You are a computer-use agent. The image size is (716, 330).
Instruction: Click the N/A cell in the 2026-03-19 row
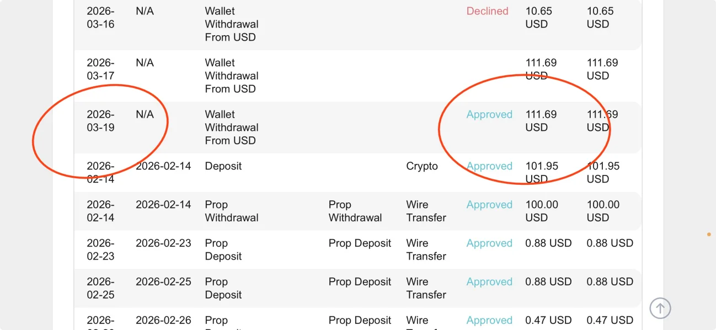(x=145, y=114)
